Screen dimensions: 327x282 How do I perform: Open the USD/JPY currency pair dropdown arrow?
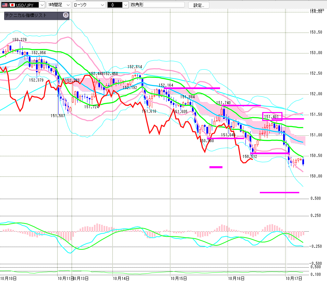pos(42,5)
